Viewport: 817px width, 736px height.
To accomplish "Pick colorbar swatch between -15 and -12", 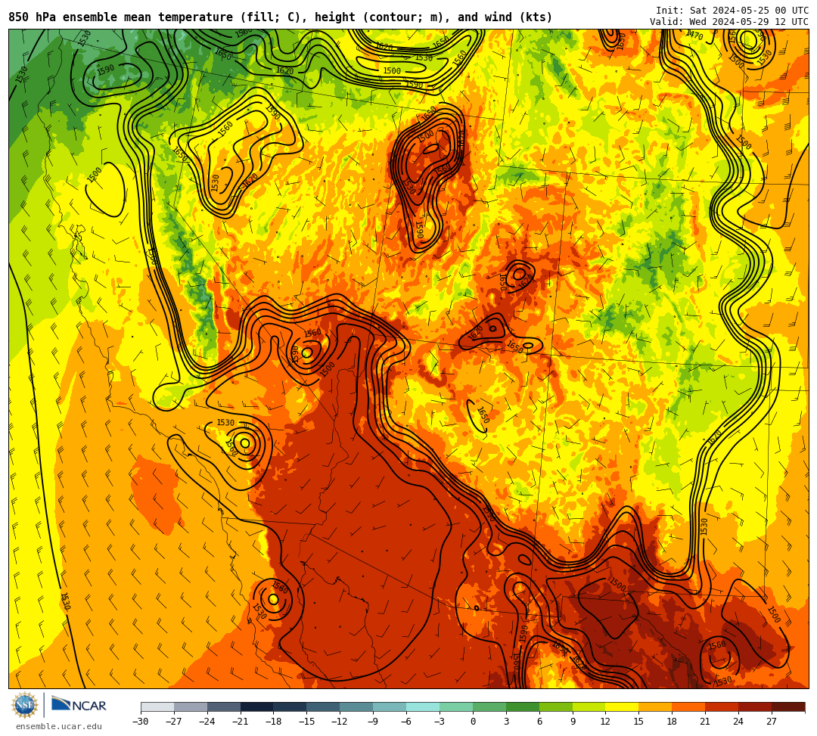I will click(324, 706).
